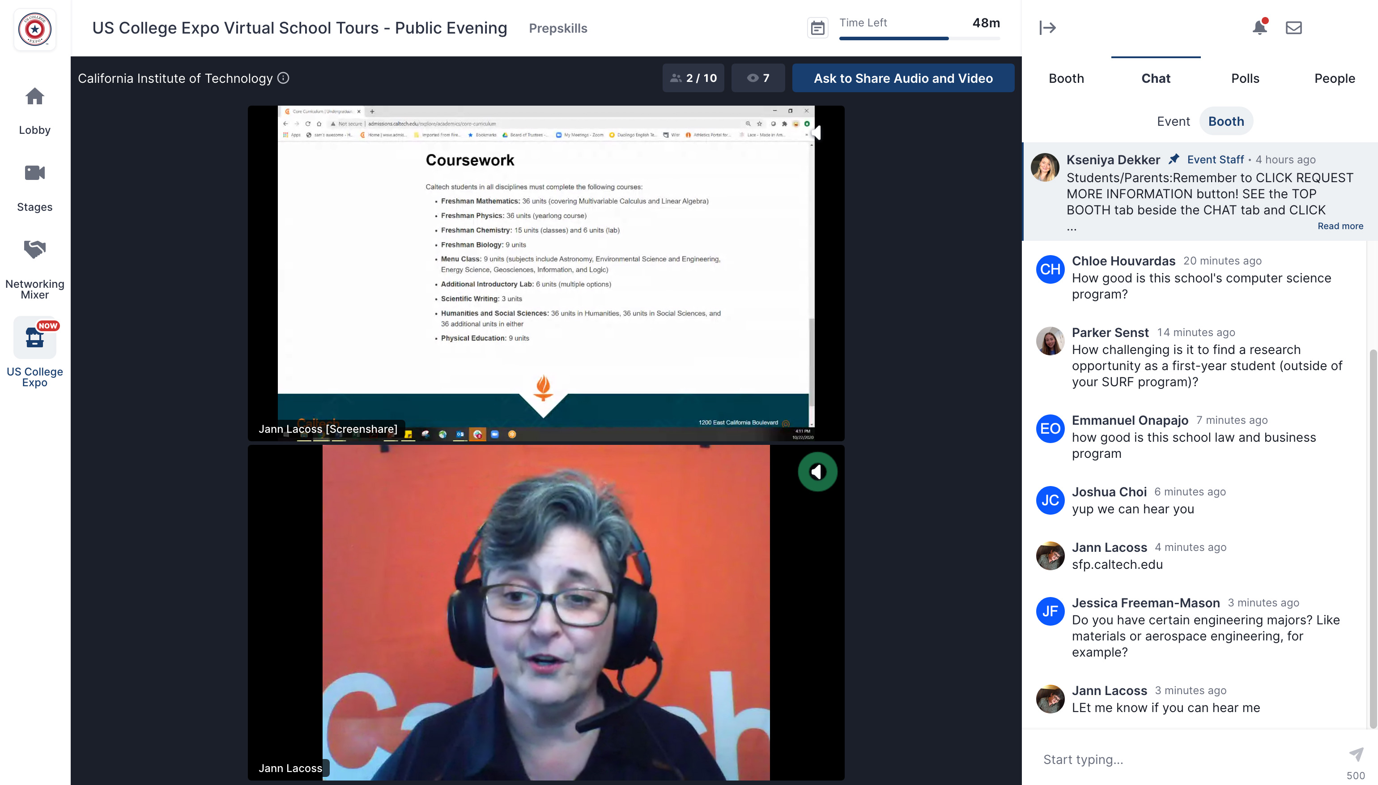
Task: Click the 7 viewers eye counter
Action: [x=758, y=78]
